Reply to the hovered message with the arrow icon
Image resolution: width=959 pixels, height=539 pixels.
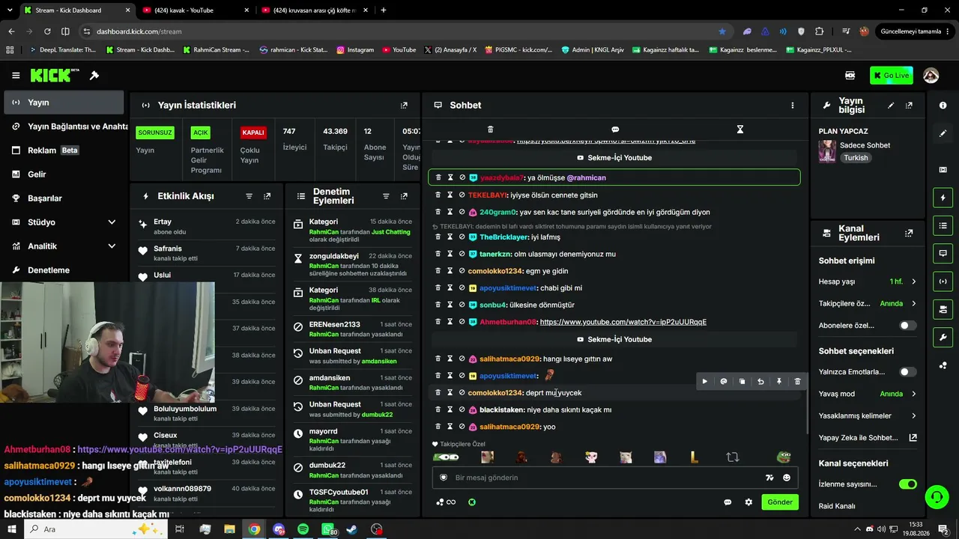pos(760,382)
